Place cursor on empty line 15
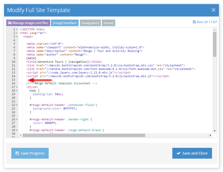The height and width of the screenshot is (172, 223). point(115,80)
